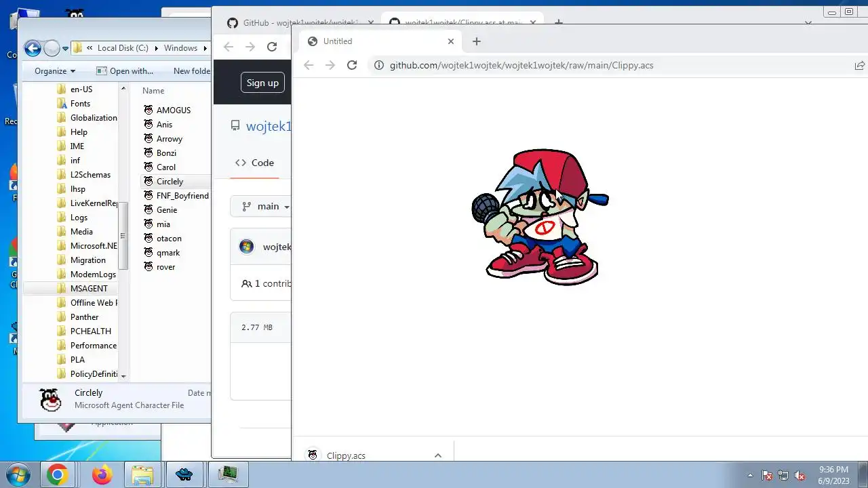This screenshot has height=488, width=868.
Task: Select the L2Schemas folder in tree
Action: [90, 174]
